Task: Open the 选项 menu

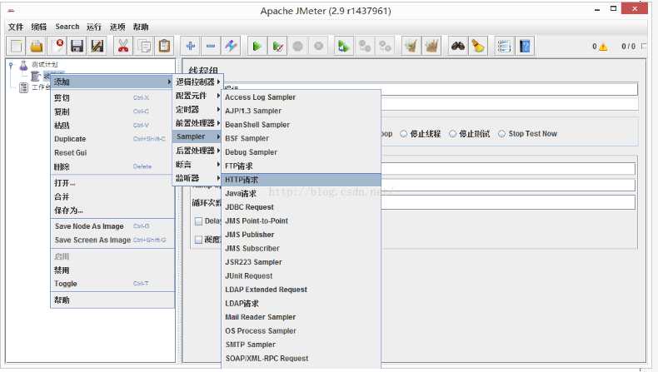Action: [117, 27]
